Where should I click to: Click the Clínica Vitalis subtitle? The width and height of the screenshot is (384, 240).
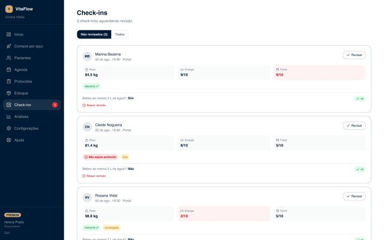pos(15,17)
